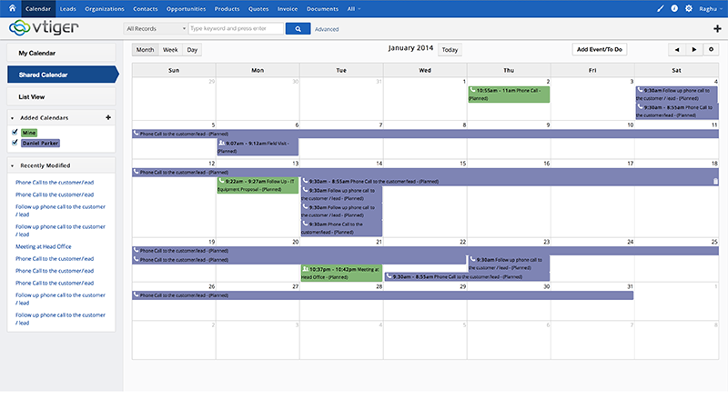Collapse the Recently Modified section
This screenshot has height=419, width=728.
(x=12, y=165)
